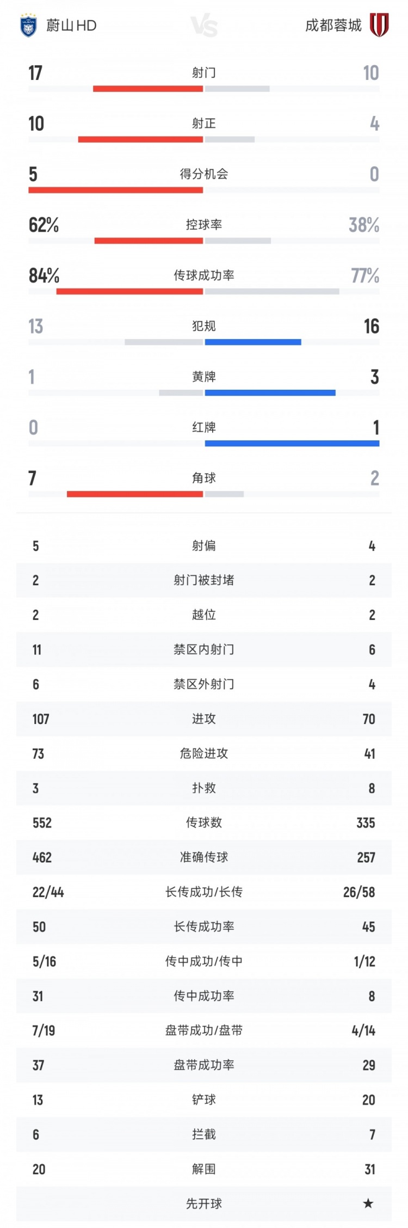Click the 角球 corner kicks label
Image resolution: width=408 pixels, height=1228 pixels.
coord(204,478)
